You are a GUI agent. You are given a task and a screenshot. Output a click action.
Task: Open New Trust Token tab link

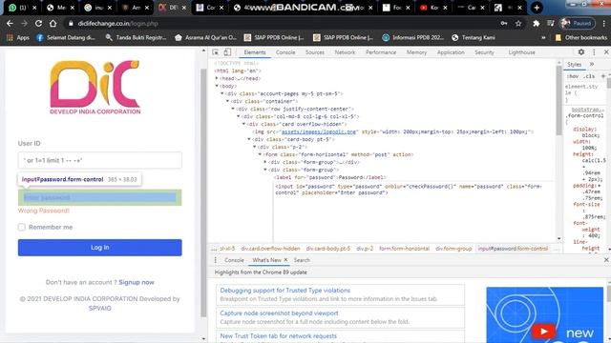coord(278,335)
